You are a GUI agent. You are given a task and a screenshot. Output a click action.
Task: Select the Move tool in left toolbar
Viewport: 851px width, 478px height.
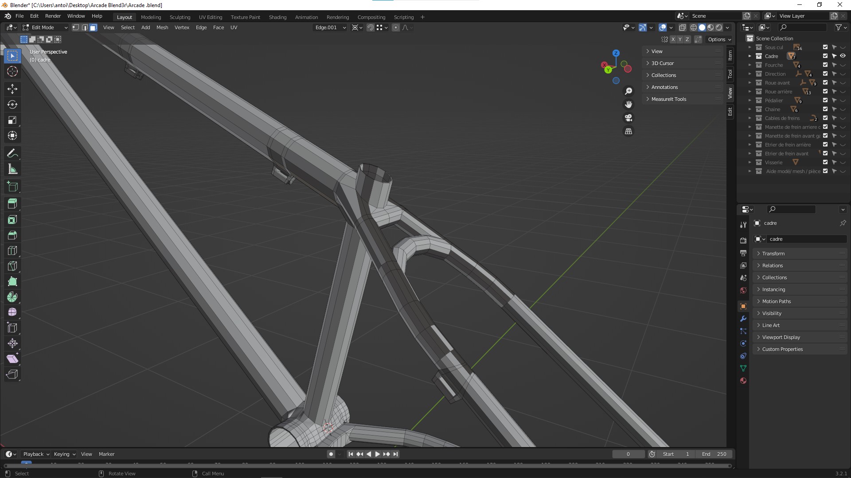tap(12, 89)
